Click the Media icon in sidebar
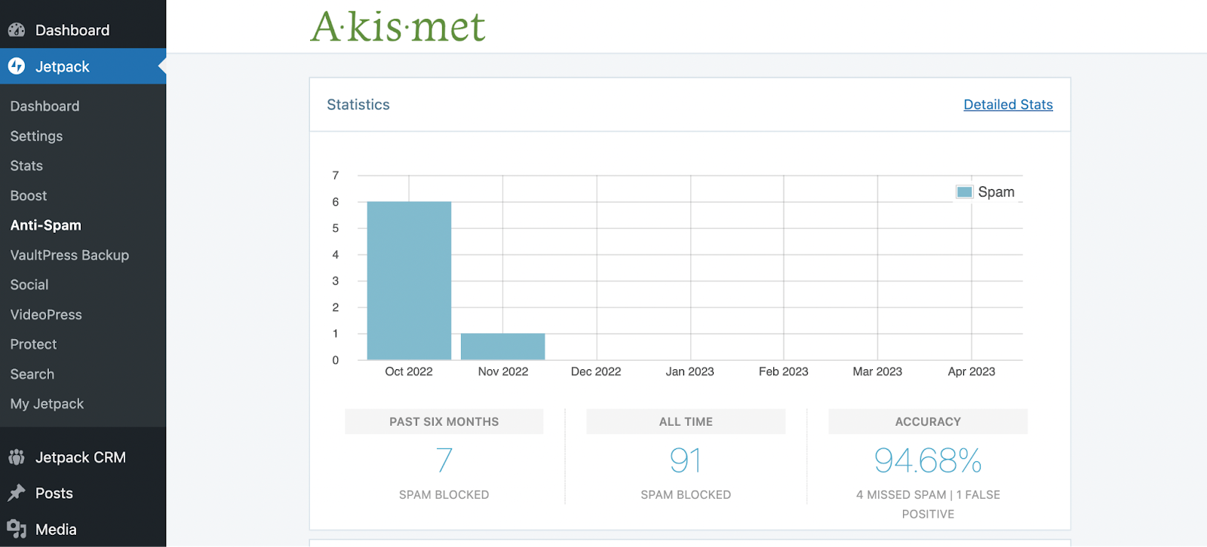Viewport: 1207px width, 547px height. 17,529
